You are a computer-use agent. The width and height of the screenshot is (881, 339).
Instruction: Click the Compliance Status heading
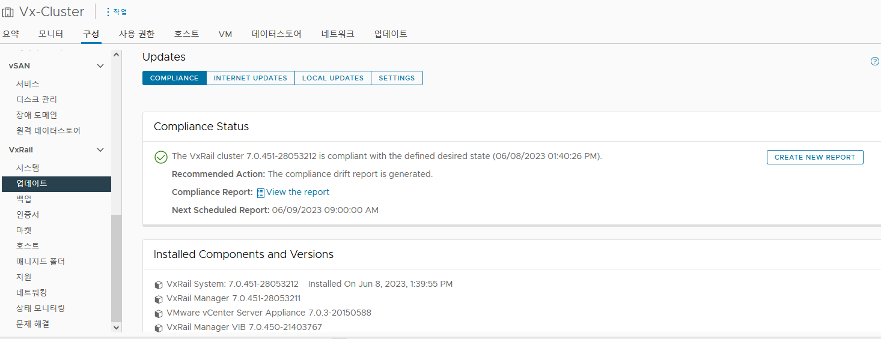[x=201, y=127]
